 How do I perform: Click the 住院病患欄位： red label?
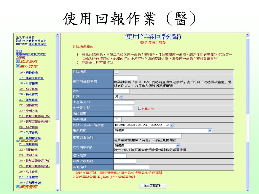(84, 47)
